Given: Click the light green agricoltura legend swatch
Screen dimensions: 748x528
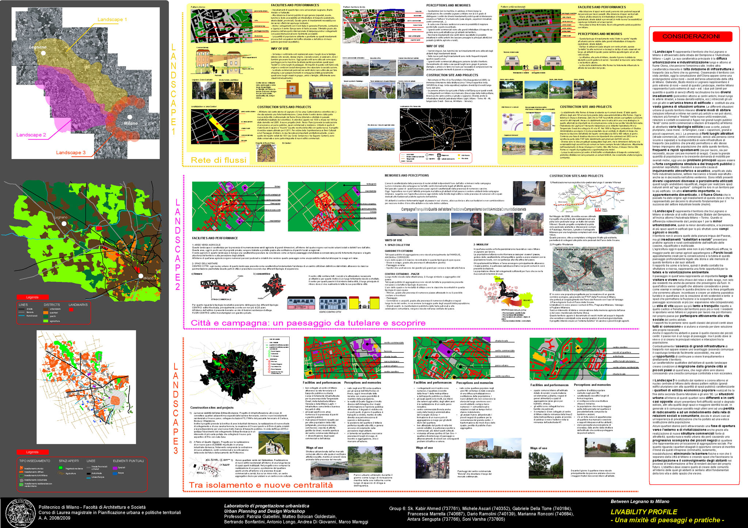Looking at the screenshot, I should (x=46, y=321).
